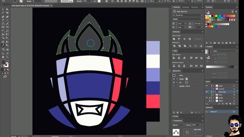Click the Unite shape mode icon in Pathfinder
The width and height of the screenshot is (244, 137).
point(174,39)
